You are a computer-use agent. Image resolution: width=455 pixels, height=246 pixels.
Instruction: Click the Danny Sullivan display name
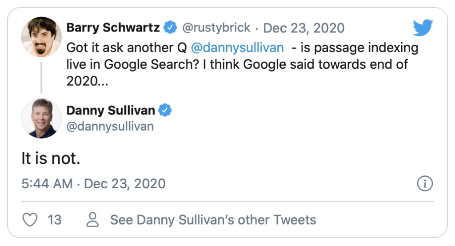click(x=111, y=111)
